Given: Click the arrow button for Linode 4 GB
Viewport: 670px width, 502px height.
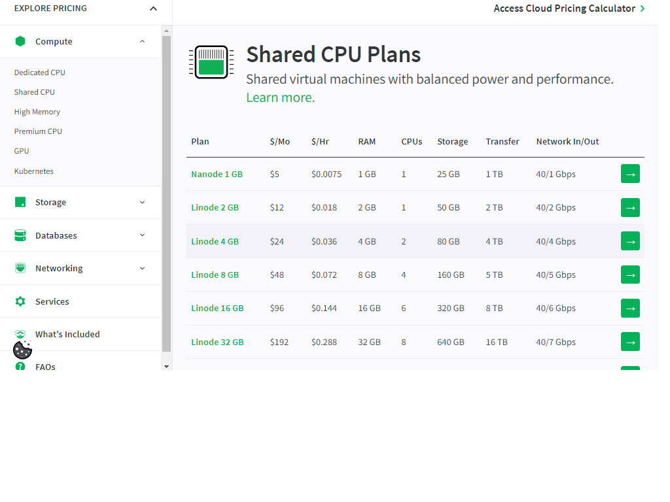Looking at the screenshot, I should point(630,241).
